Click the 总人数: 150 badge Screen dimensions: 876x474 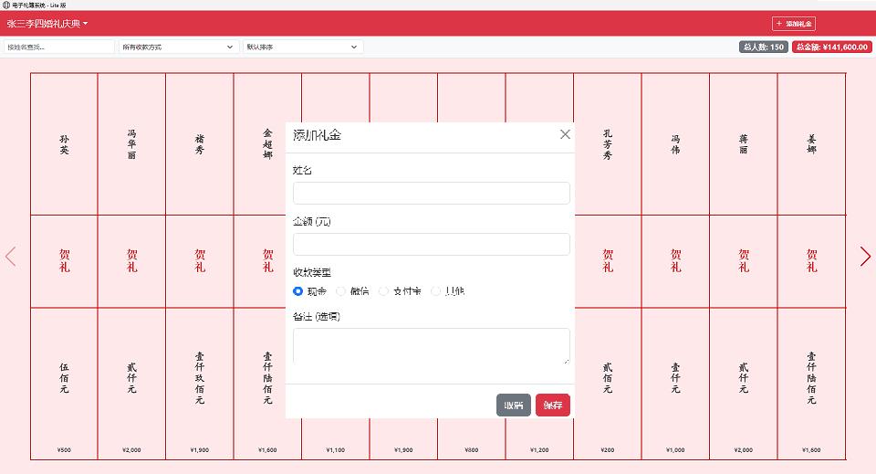(763, 47)
